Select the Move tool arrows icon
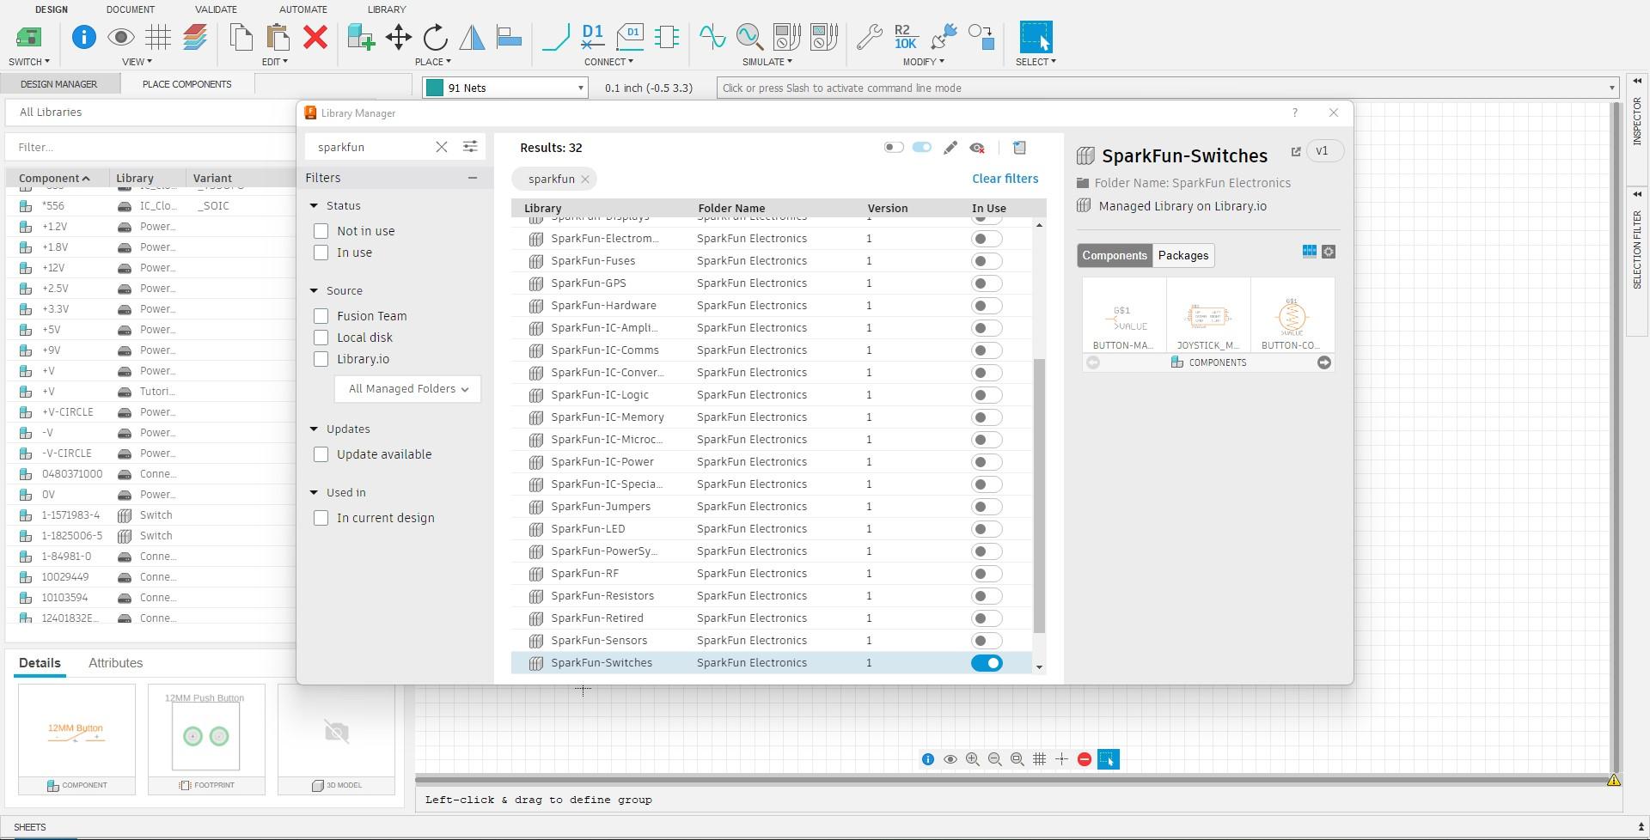The height and width of the screenshot is (840, 1650). tap(399, 37)
